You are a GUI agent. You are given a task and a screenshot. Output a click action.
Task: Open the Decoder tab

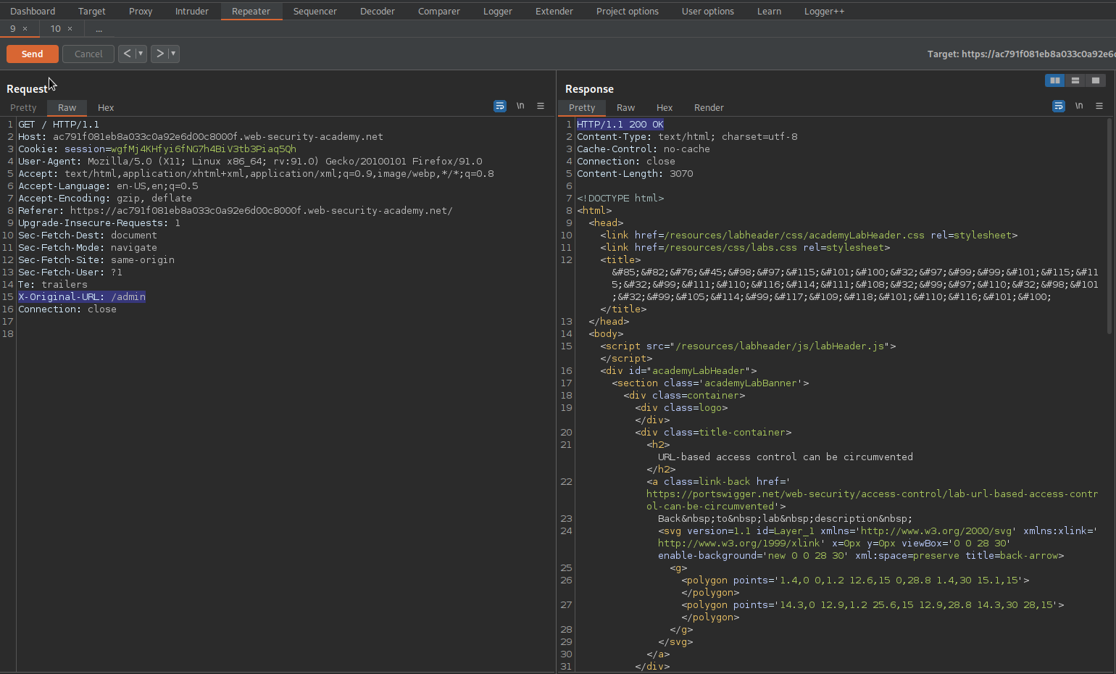click(x=378, y=11)
